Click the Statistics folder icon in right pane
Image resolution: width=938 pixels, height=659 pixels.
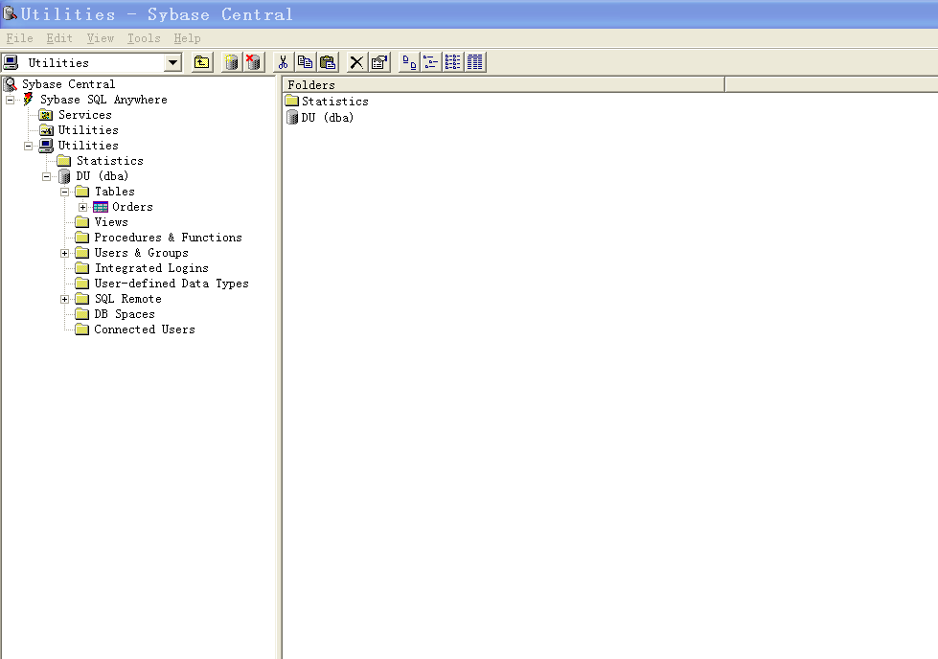pyautogui.click(x=292, y=101)
